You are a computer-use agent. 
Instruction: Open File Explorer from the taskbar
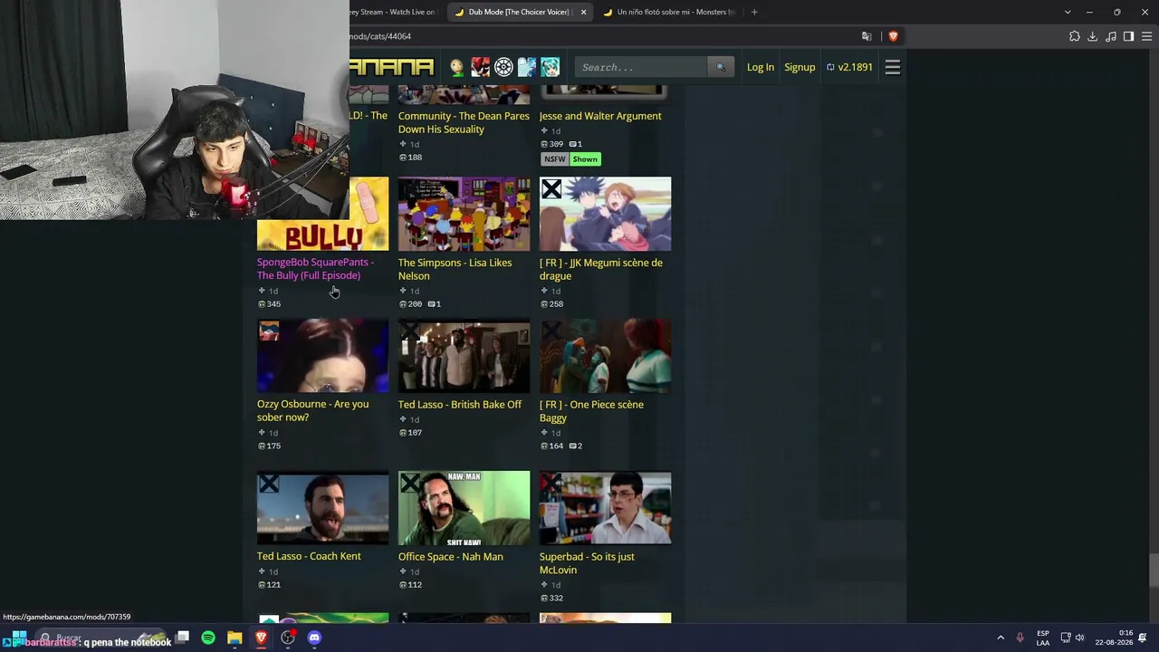tap(235, 638)
